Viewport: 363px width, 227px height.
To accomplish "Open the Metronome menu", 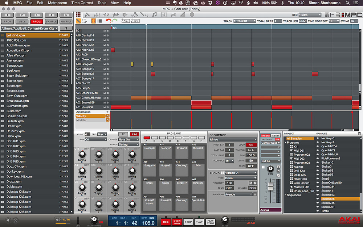I will [x=57, y=3].
